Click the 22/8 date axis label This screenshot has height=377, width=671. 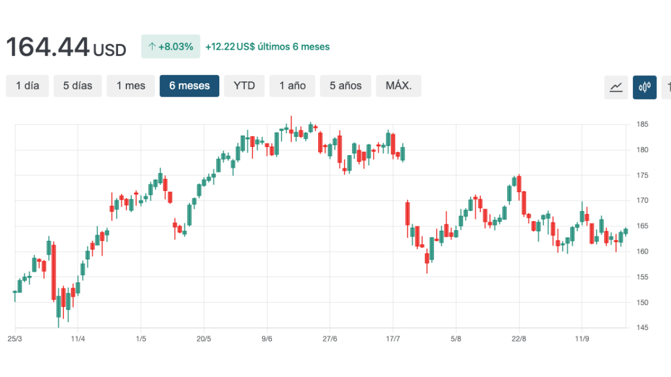519,339
